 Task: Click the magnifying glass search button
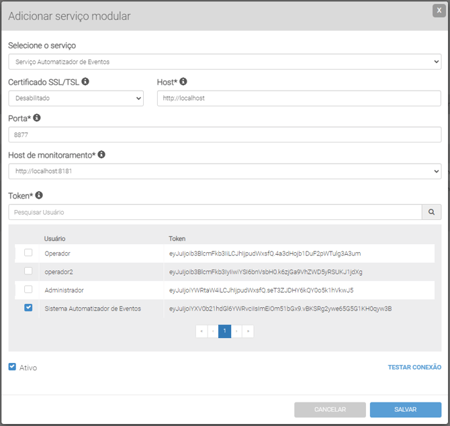tap(431, 212)
